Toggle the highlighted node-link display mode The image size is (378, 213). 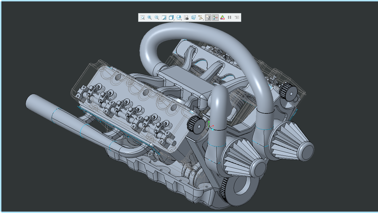point(215,17)
